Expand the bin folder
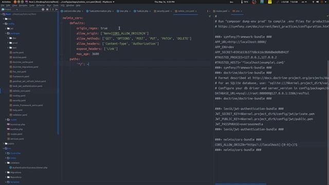This screenshot has width=329, height=185. click(4, 19)
